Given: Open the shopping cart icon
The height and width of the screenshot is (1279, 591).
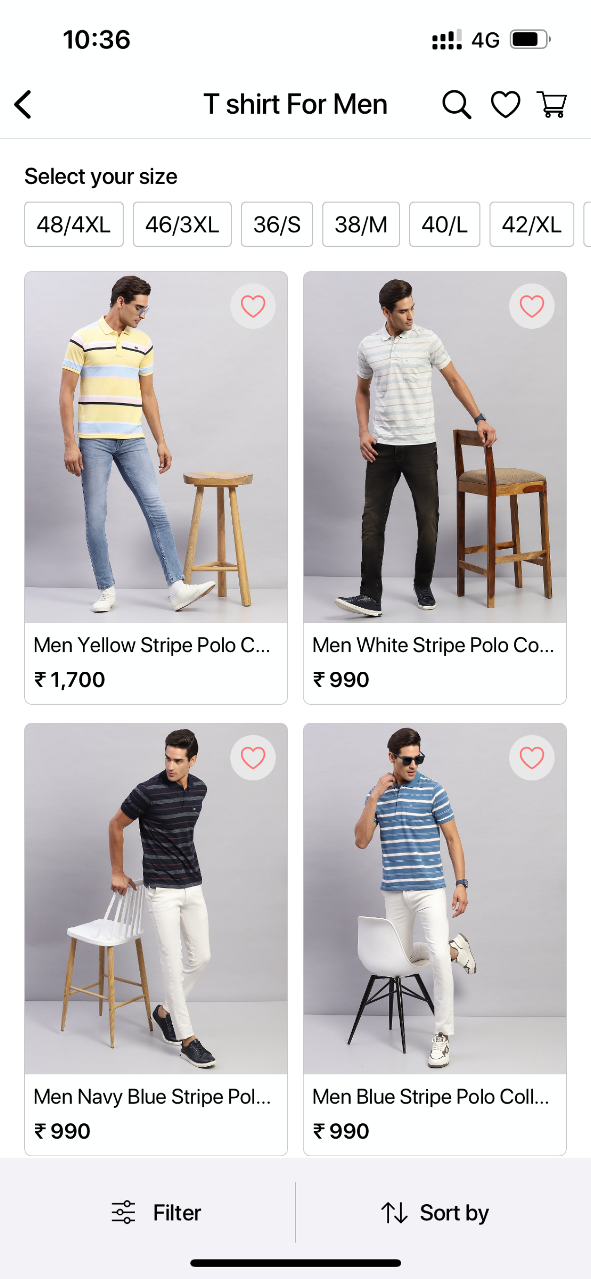Looking at the screenshot, I should click(x=552, y=104).
